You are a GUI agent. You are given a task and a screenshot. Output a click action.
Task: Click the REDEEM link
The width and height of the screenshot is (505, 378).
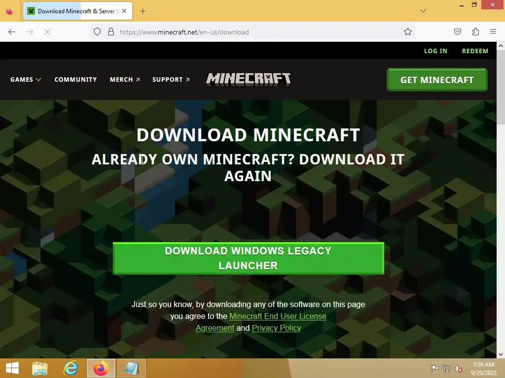pyautogui.click(x=475, y=51)
